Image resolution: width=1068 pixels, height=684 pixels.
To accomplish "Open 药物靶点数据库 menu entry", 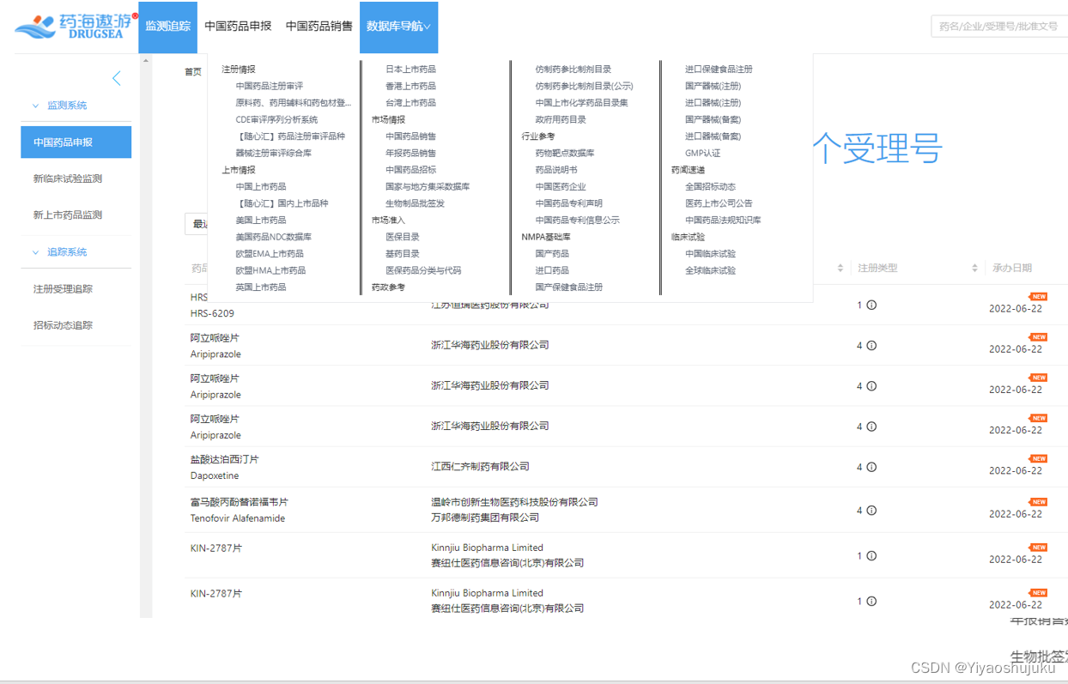I will [564, 153].
